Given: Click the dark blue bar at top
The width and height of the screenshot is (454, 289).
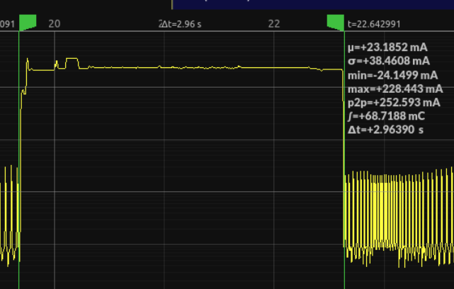Looking at the screenshot, I should tap(312, 4).
